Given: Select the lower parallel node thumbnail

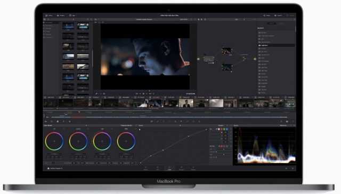Looking at the screenshot, I should tap(226, 67).
